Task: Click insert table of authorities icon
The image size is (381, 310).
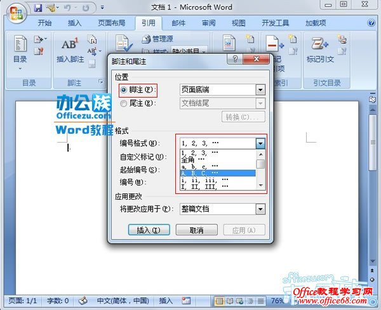Action: coord(342,39)
